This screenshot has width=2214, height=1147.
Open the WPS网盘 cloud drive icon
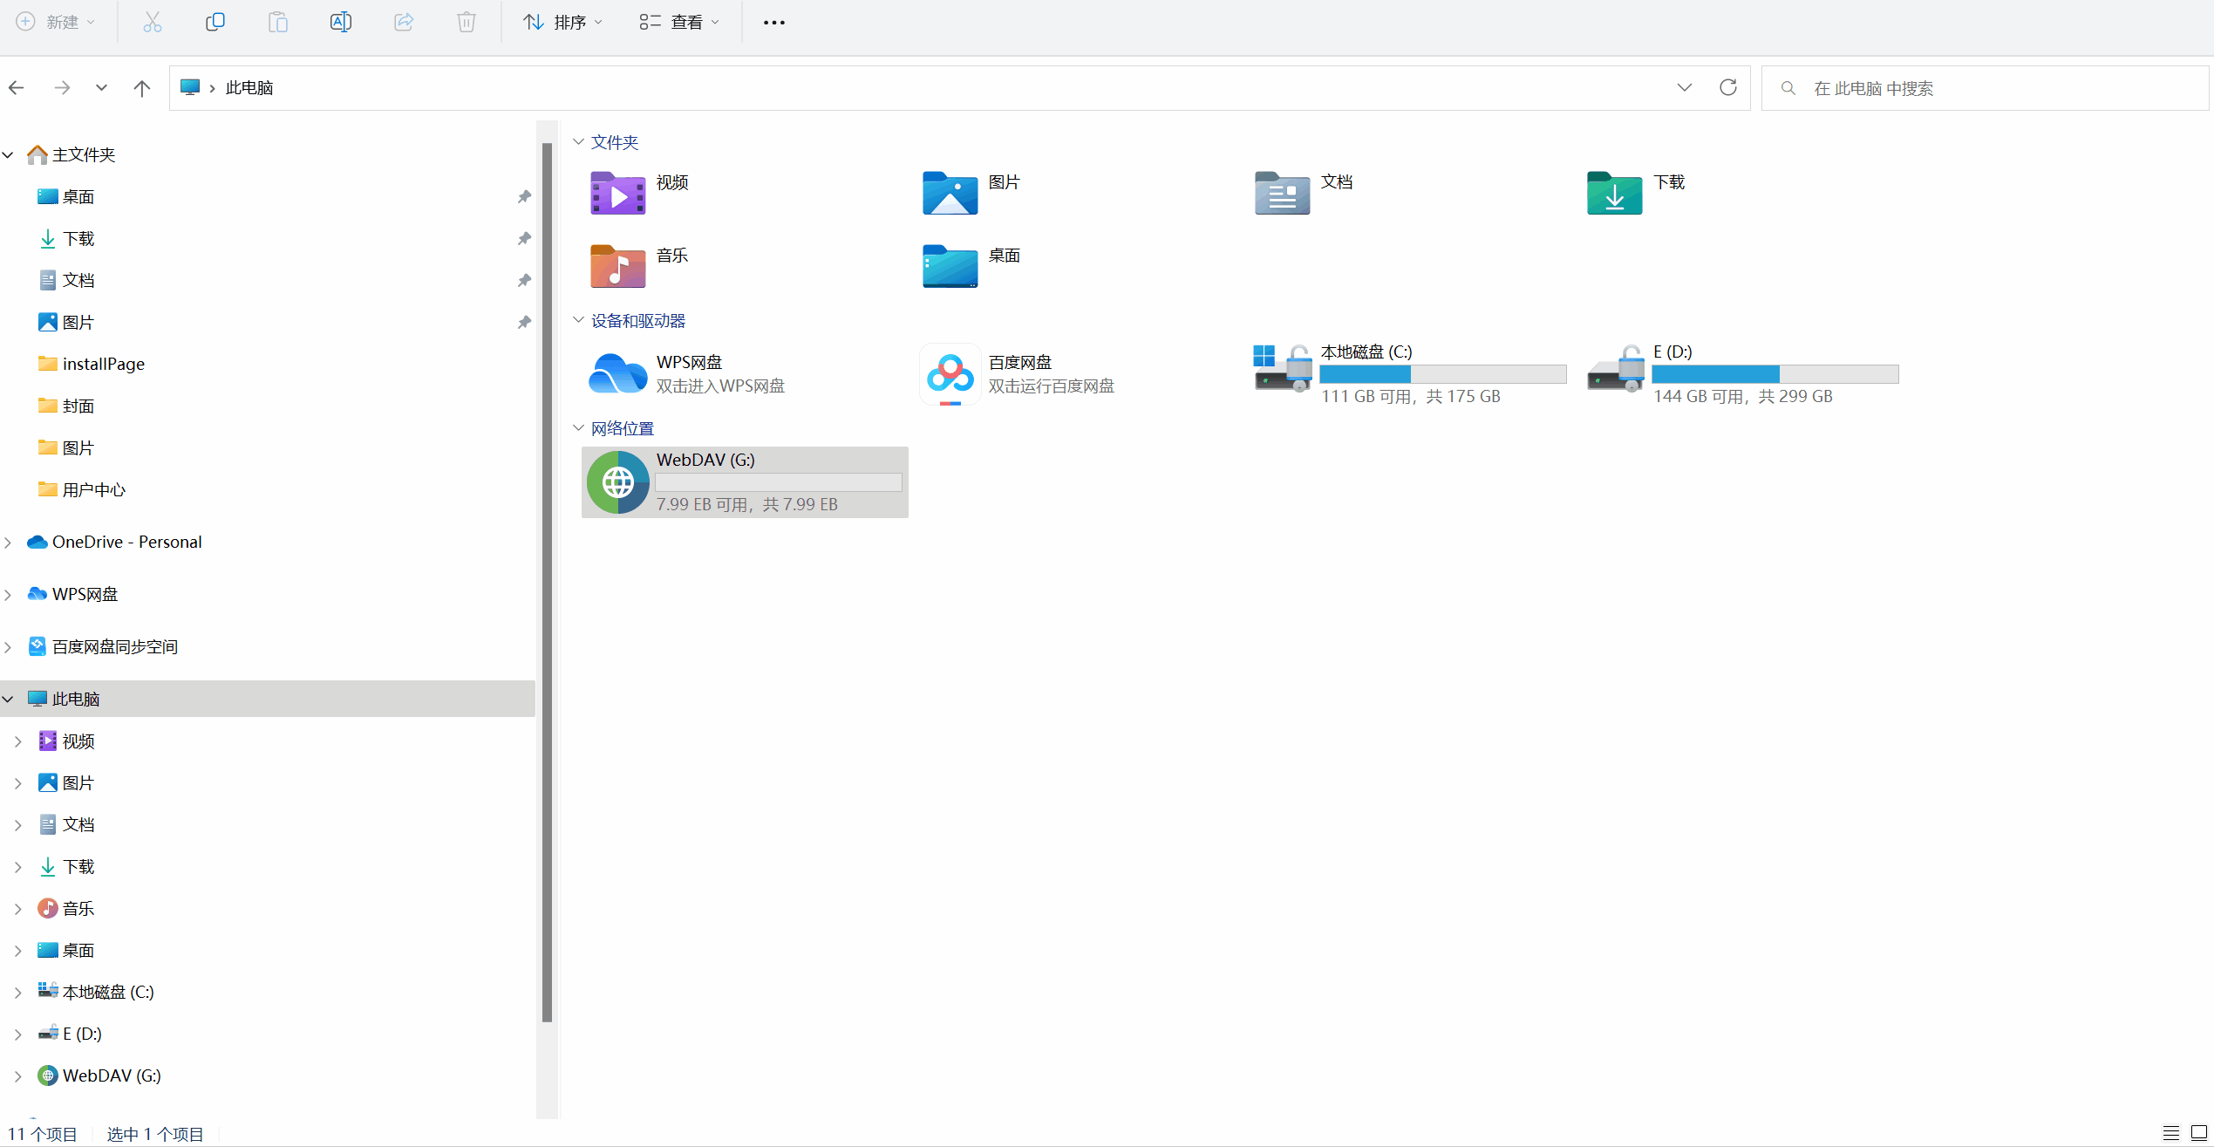coord(617,374)
